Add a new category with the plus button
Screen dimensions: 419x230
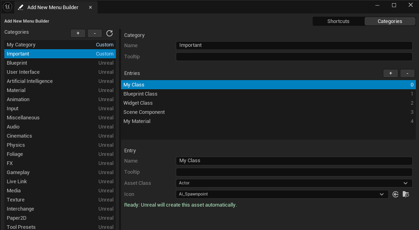78,33
